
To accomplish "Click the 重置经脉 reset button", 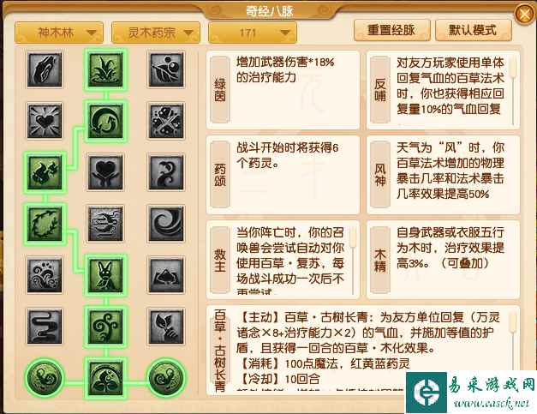I will (x=391, y=30).
